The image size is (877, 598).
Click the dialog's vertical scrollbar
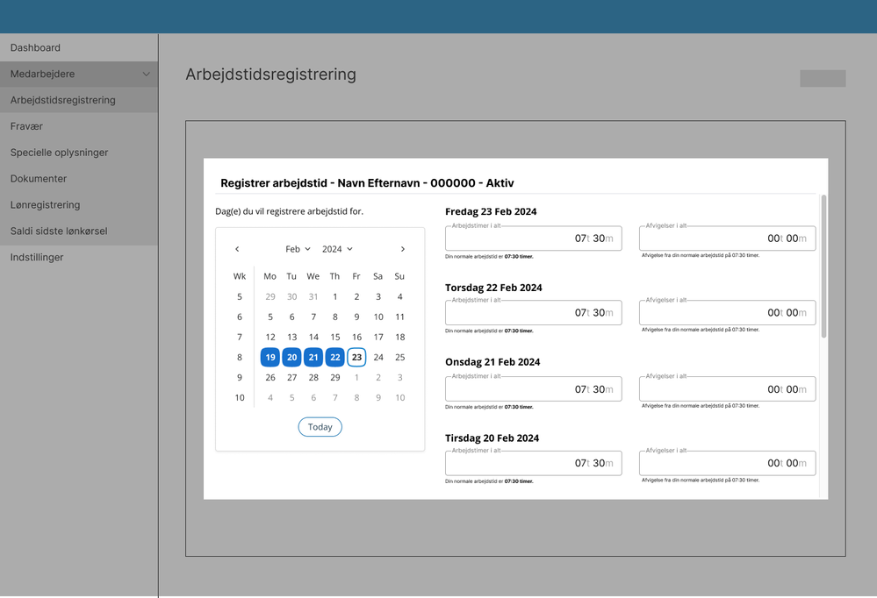[x=823, y=266]
